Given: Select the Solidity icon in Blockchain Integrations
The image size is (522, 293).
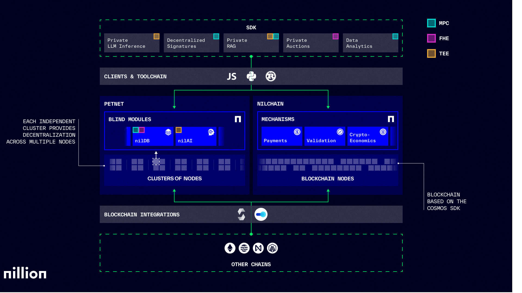Looking at the screenshot, I should pos(241,214).
